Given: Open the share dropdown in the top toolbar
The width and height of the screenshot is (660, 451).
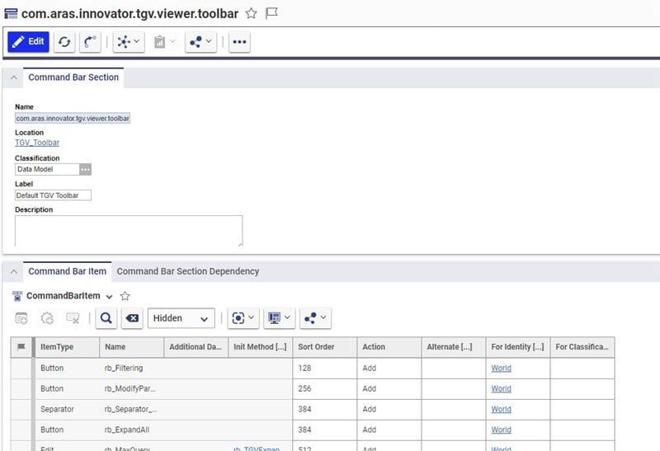Looking at the screenshot, I should point(200,41).
